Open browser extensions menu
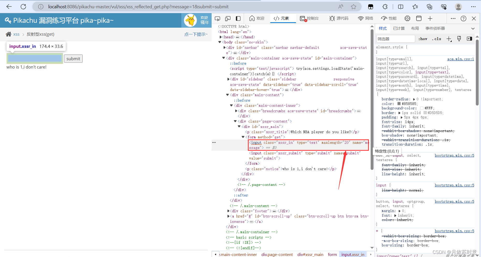This screenshot has height=257, width=481. pos(385,7)
